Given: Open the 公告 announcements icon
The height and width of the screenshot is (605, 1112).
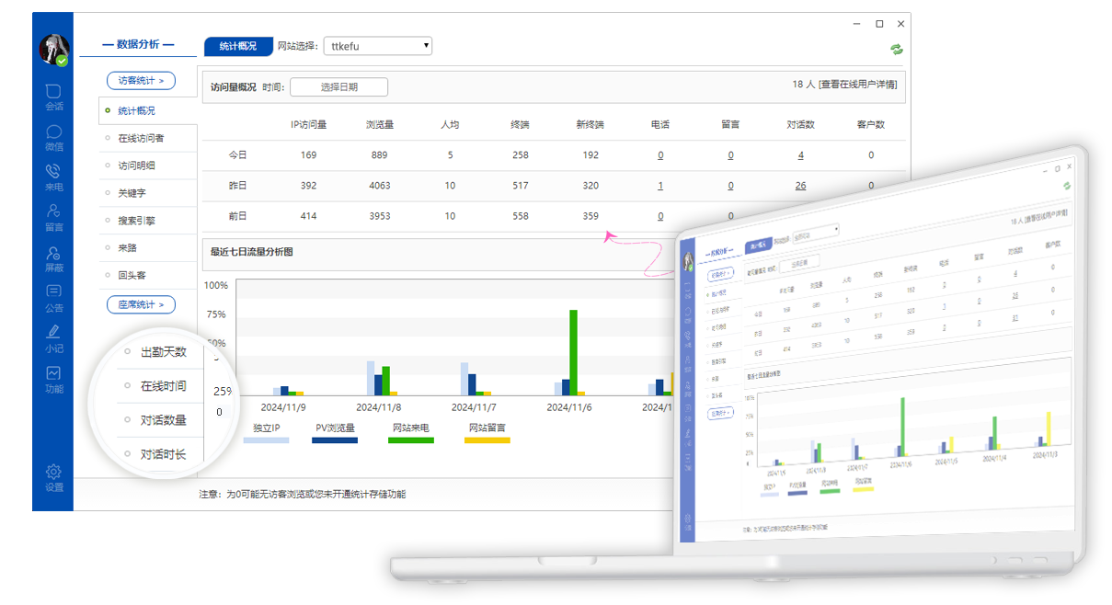Looking at the screenshot, I should click(x=53, y=298).
